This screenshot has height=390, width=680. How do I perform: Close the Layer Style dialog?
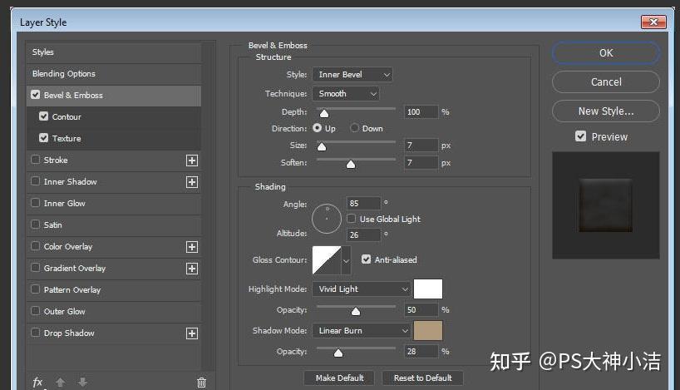tap(653, 22)
